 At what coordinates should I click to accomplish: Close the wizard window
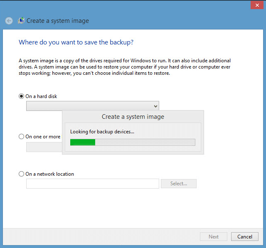pos(257,5)
